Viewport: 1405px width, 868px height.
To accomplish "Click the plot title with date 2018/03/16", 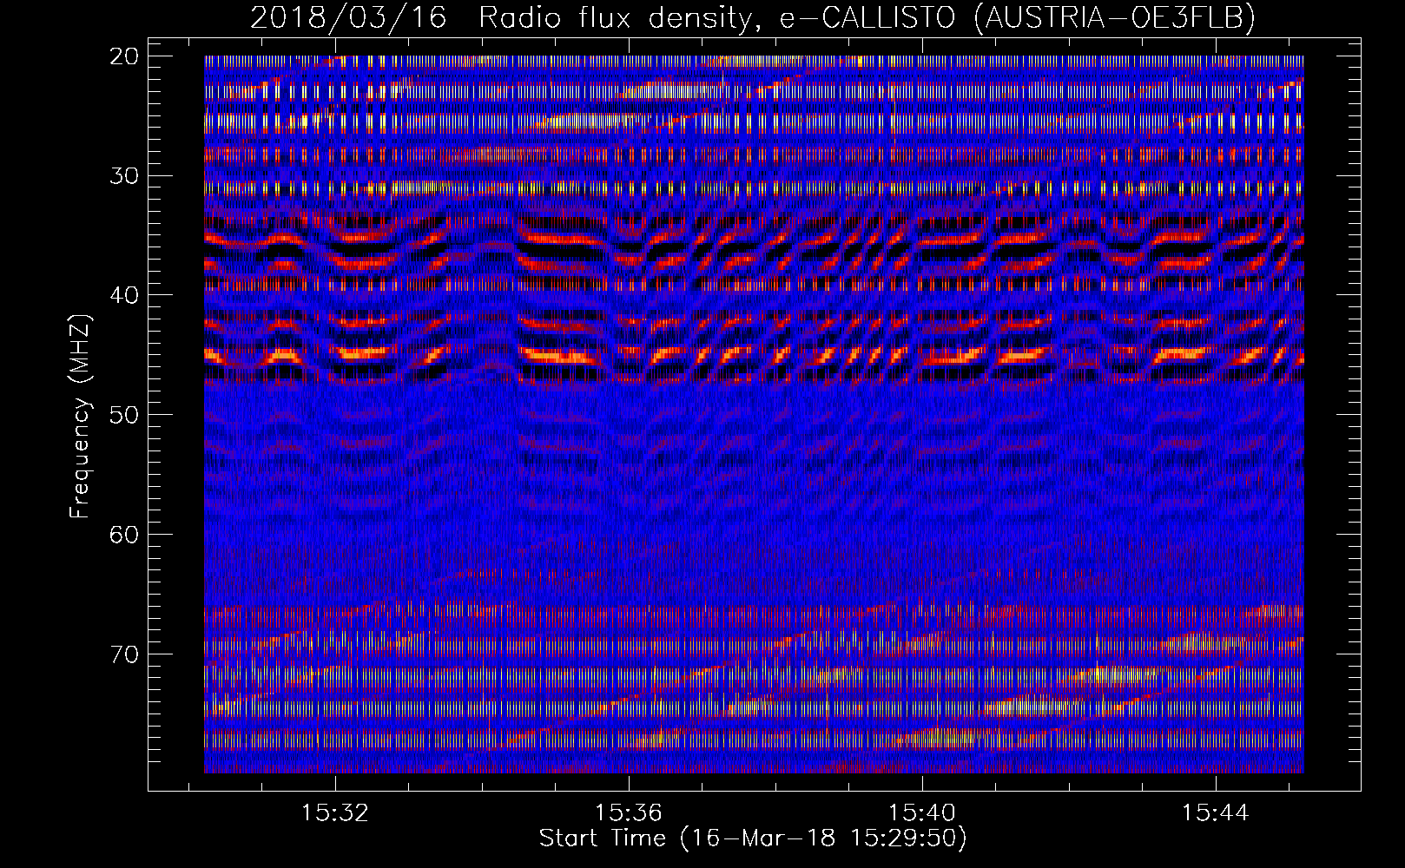I will (x=753, y=17).
